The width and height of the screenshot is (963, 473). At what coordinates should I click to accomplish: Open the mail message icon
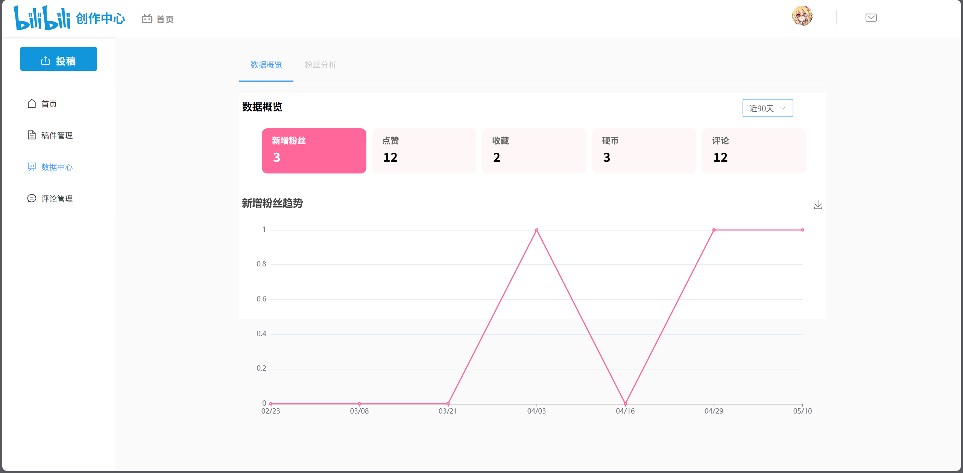coord(871,18)
